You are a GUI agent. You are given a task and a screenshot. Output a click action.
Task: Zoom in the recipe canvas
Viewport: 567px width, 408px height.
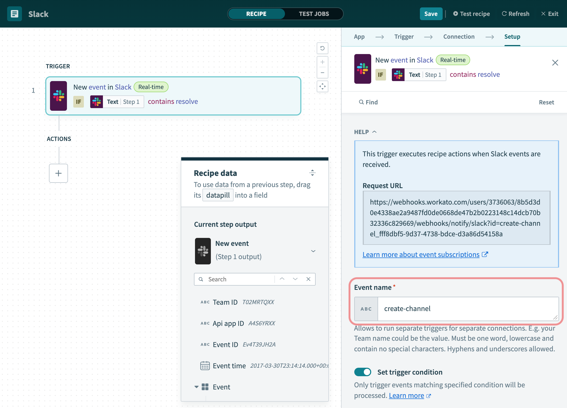click(322, 62)
